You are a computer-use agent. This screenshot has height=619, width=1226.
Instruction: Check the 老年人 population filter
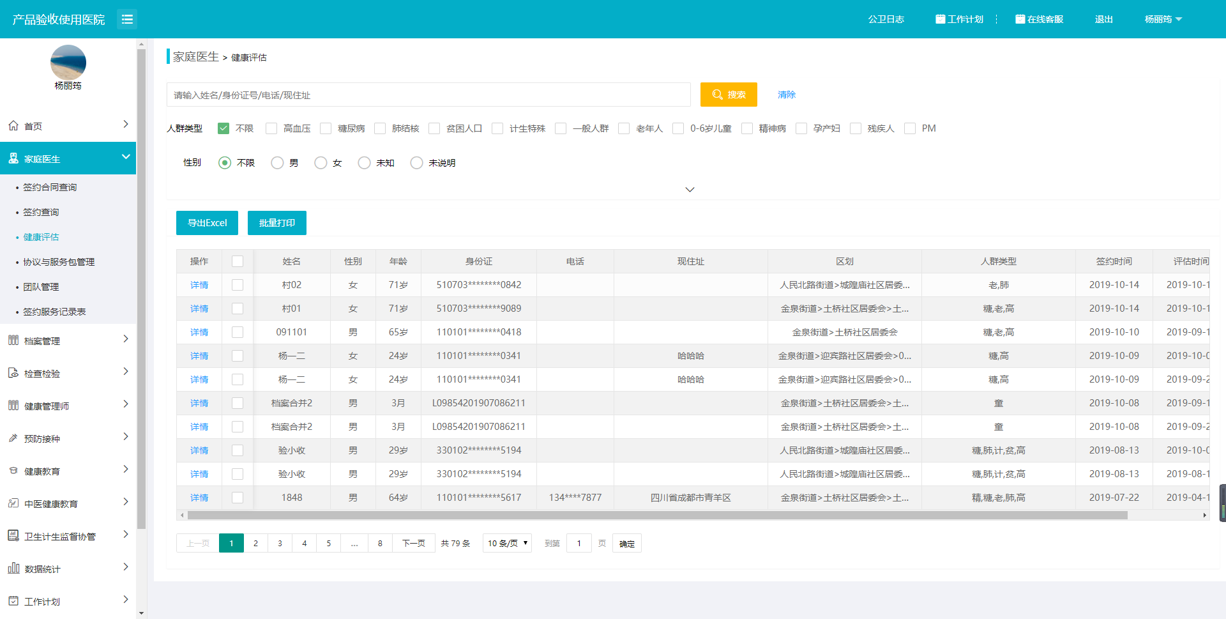(624, 128)
